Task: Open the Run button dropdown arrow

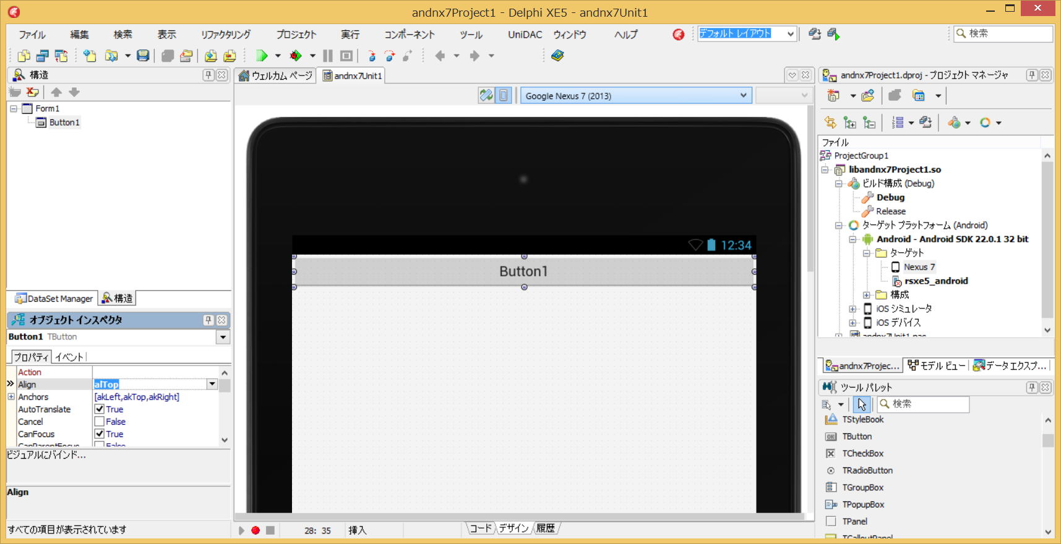Action: pyautogui.click(x=278, y=56)
